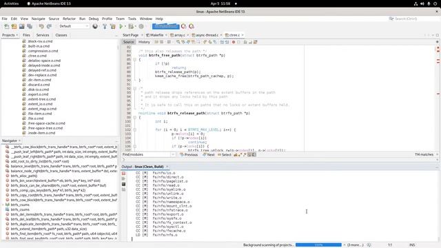Open the Run project dropdown arrow
Screen dimensions: 441x248
point(125,26)
